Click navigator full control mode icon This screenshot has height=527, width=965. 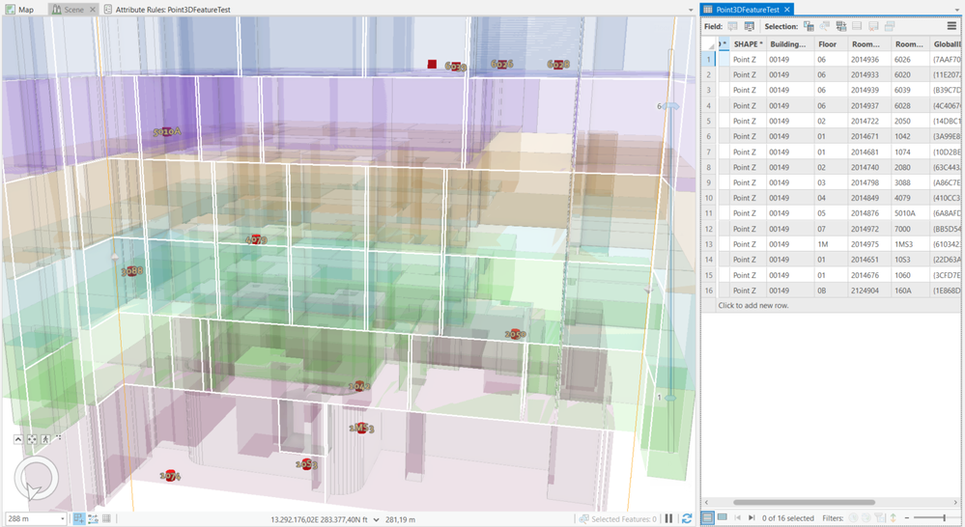pyautogui.click(x=32, y=439)
